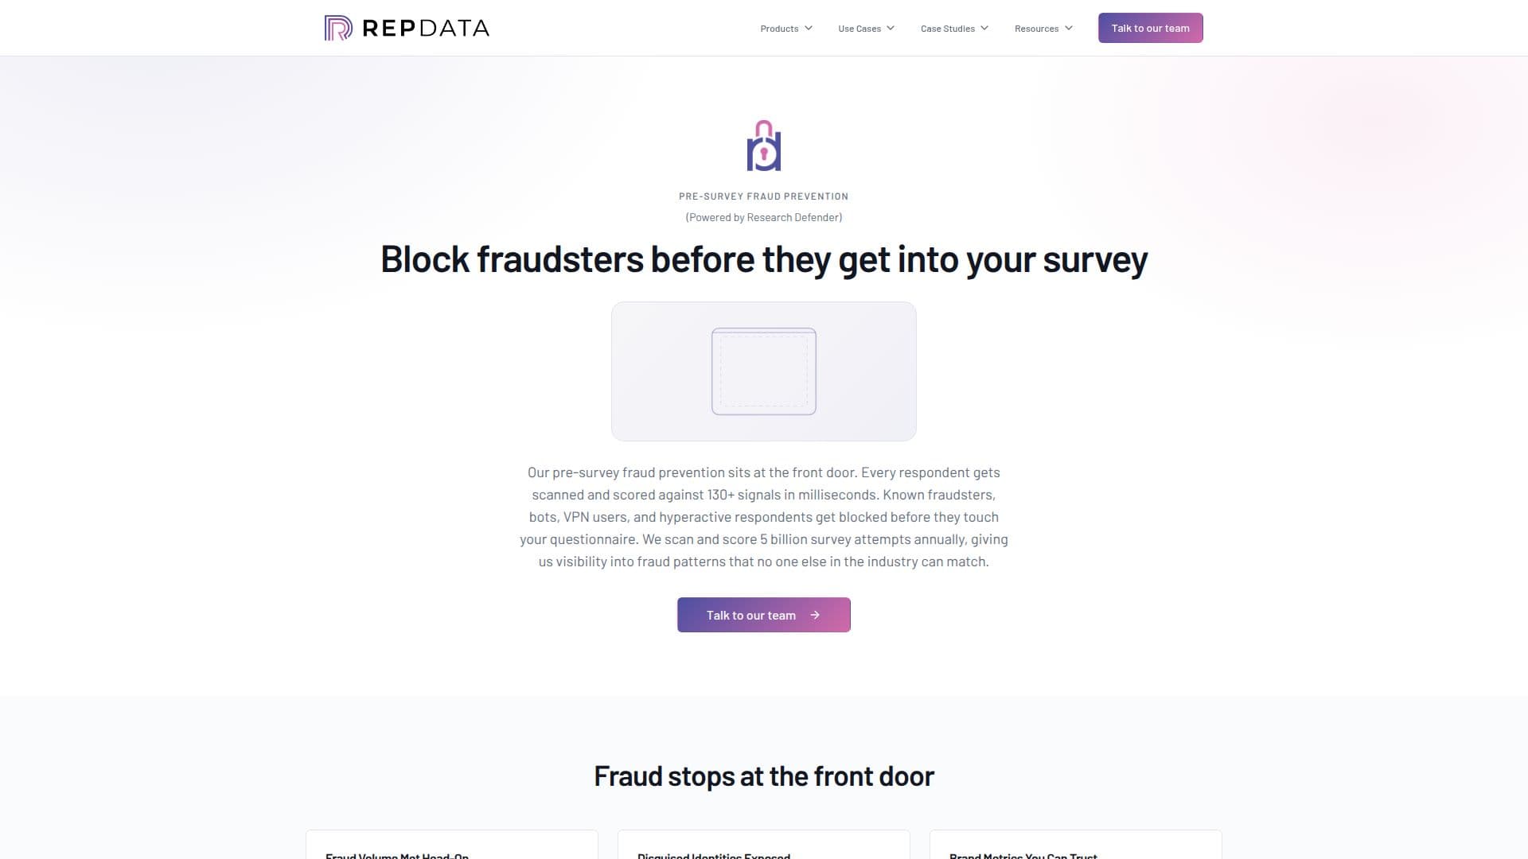Expand the Use Cases chevron arrow
The image size is (1528, 859).
891,28
